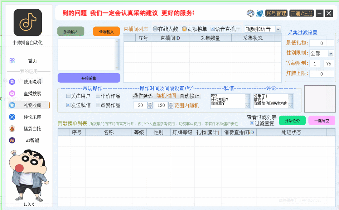339x210 pixels.
Task: Increase the operation delay value of 30
Action: [150, 104]
